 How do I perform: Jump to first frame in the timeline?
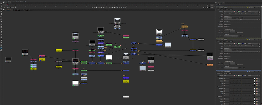pyautogui.click(x=96, y=8)
